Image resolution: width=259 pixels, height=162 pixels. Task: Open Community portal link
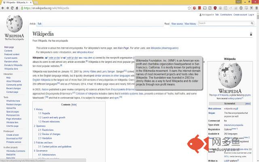[14, 85]
